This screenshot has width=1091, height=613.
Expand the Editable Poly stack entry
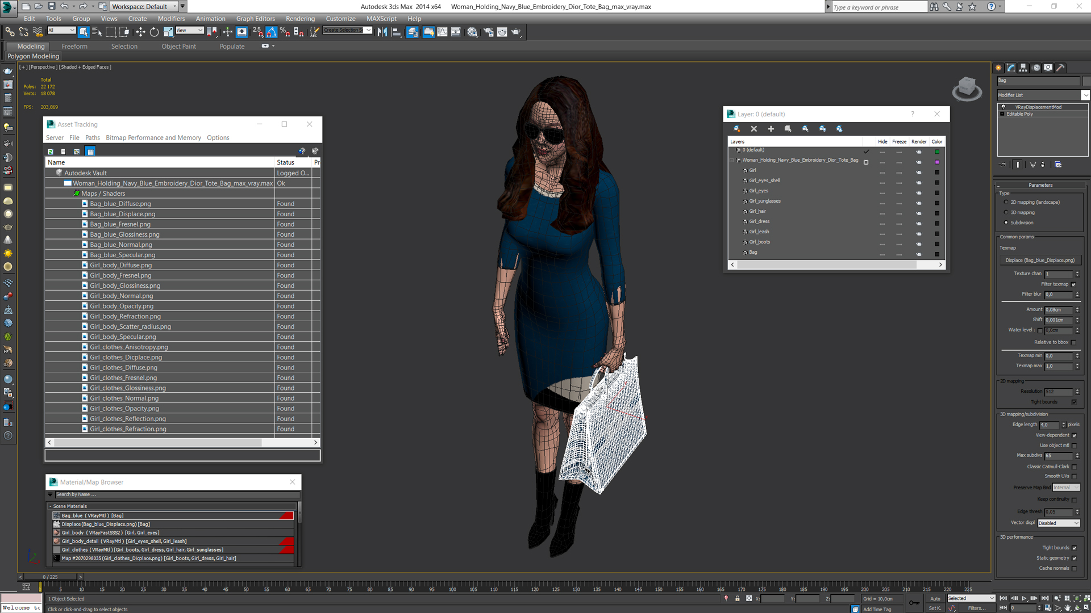[x=1002, y=114]
